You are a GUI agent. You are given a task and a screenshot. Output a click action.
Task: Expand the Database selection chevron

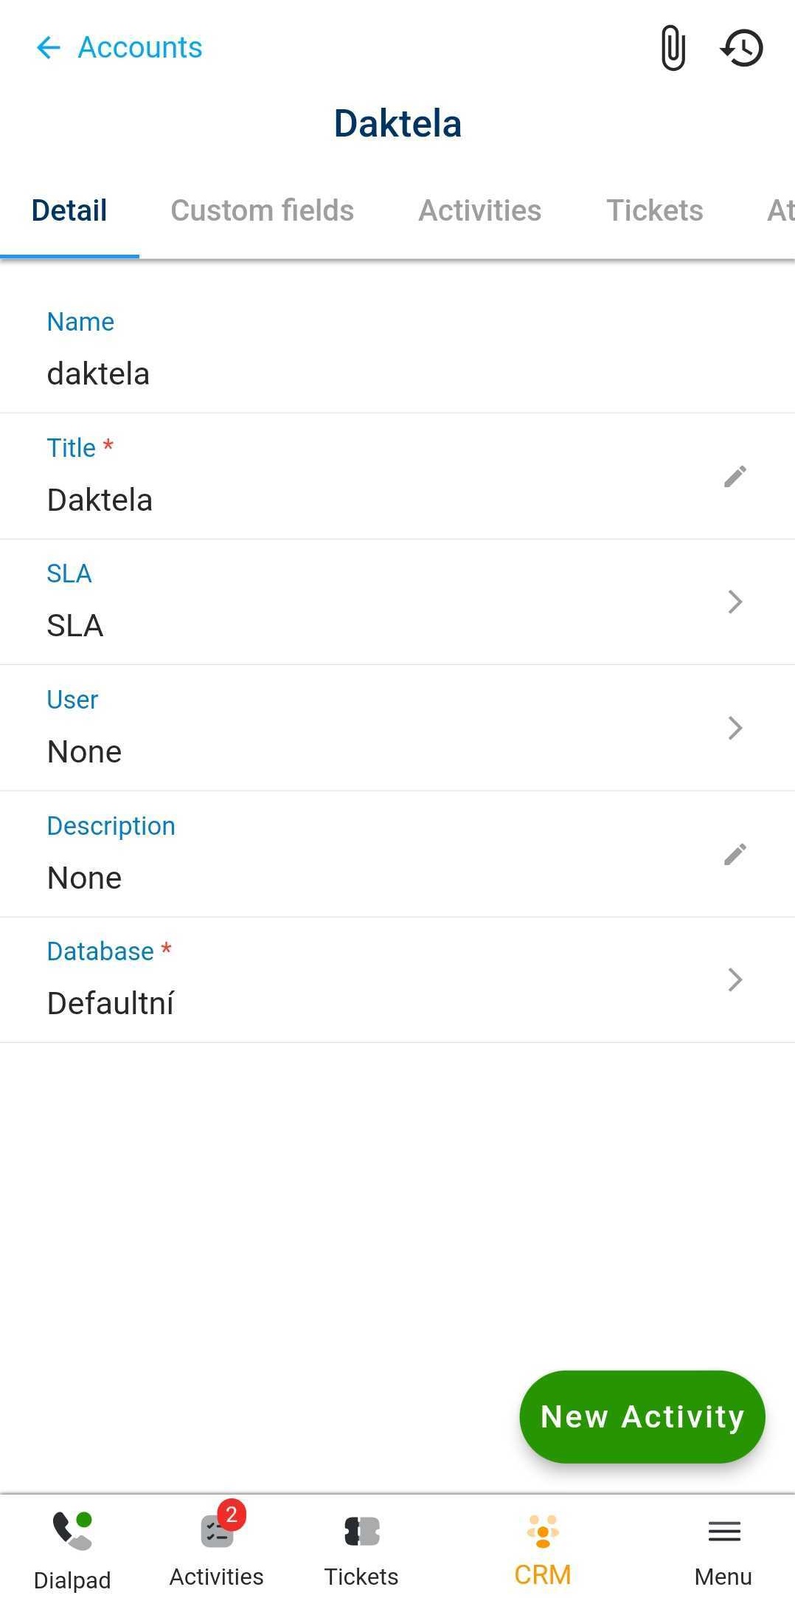pyautogui.click(x=735, y=980)
